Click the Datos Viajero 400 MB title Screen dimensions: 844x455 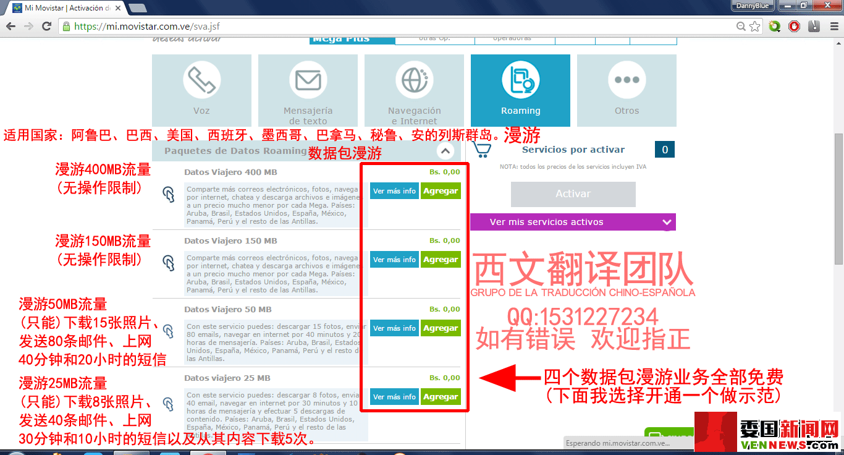coord(230,172)
